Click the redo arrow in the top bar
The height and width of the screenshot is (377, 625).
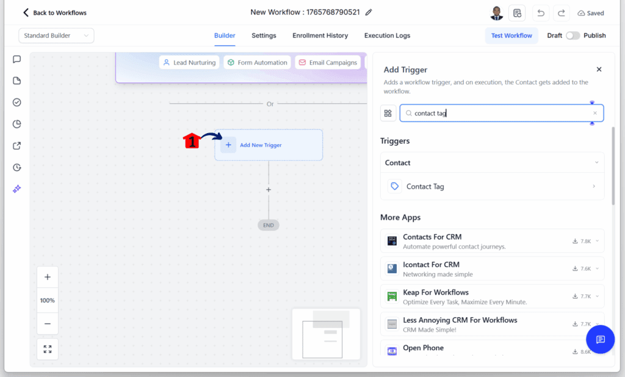click(x=561, y=13)
